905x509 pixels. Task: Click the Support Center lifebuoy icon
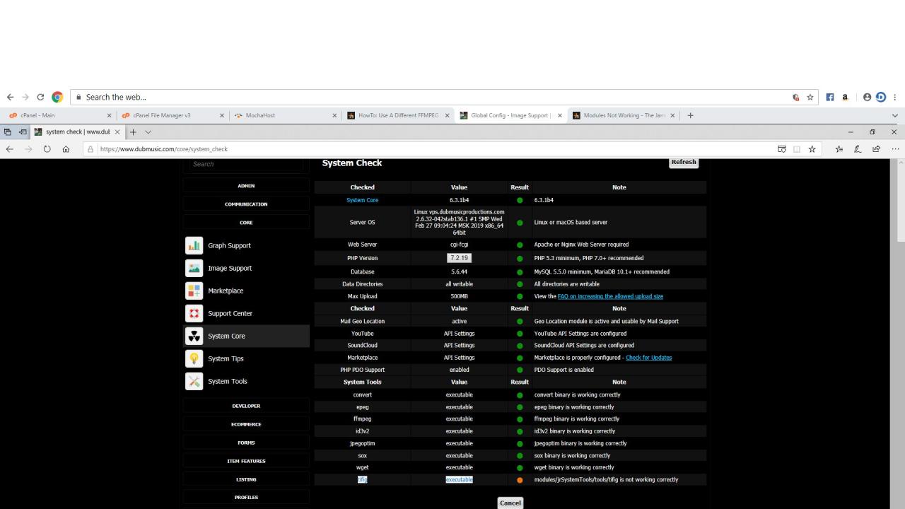tap(194, 313)
